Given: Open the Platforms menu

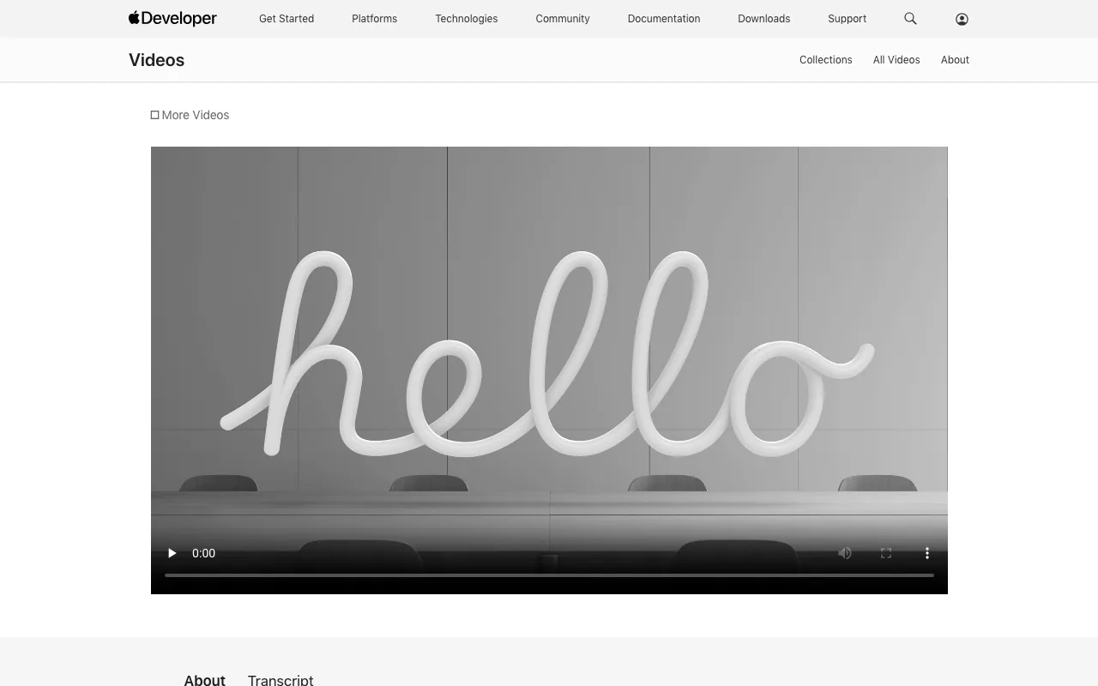Looking at the screenshot, I should [x=375, y=19].
